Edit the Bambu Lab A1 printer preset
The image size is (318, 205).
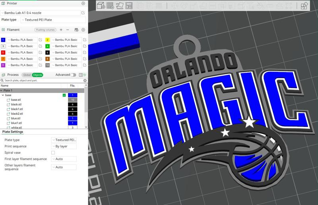[83, 13]
